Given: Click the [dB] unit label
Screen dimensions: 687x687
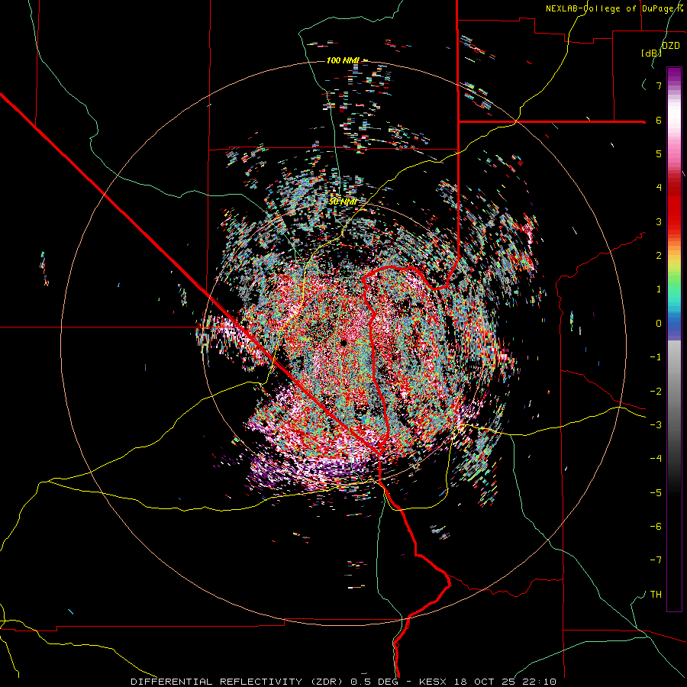Looking at the screenshot, I should [x=651, y=53].
